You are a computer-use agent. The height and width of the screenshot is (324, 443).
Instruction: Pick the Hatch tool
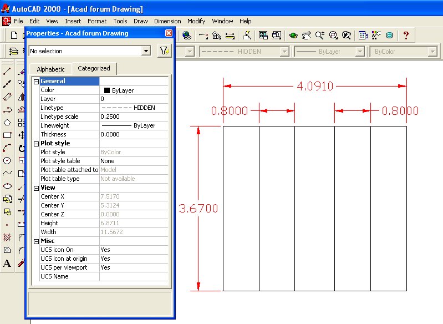(7, 237)
